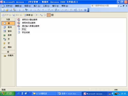The image size is (128, 96).
Task: Expand the New Object dropdown arrow
Action: 81,10
